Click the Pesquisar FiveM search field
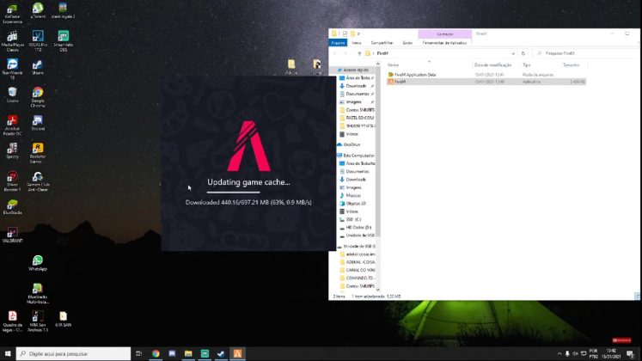Viewport: 642px width, 361px height. (585, 53)
